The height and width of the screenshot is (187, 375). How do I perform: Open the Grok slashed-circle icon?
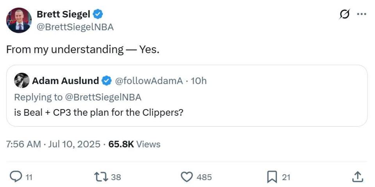[x=345, y=14]
